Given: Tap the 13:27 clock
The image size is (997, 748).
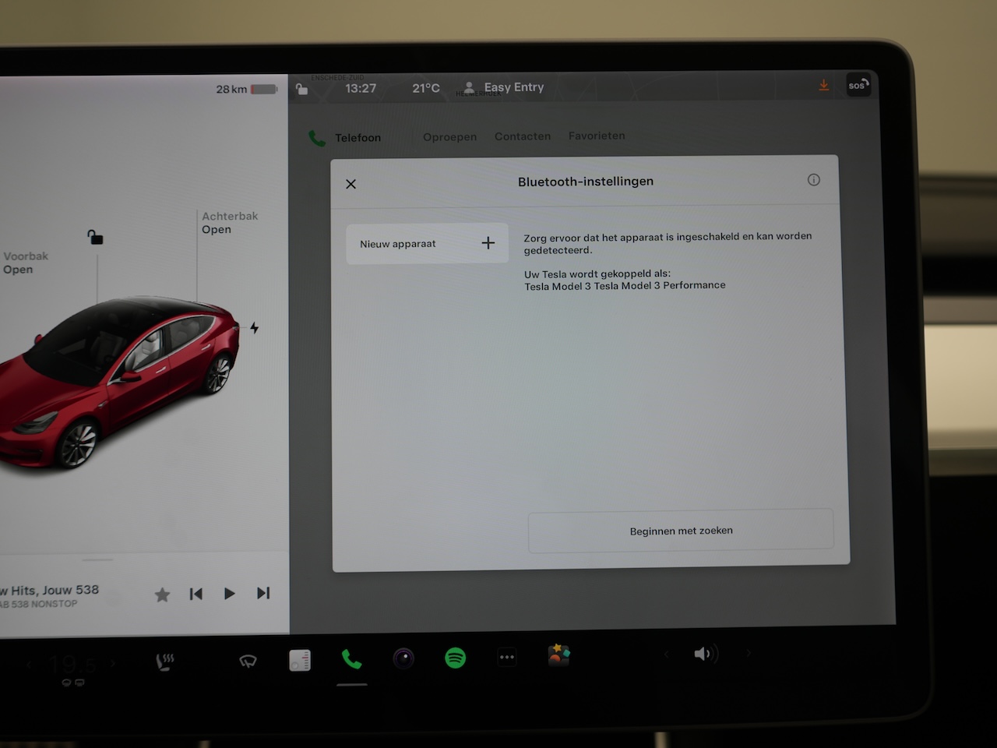Looking at the screenshot, I should click(361, 88).
